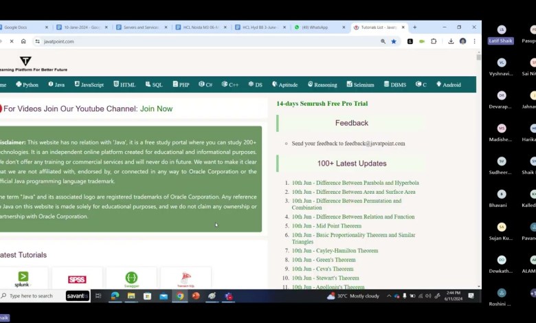This screenshot has width=536, height=323.
Task: Open the Chrome extensions puzzle menu
Action: point(434,41)
